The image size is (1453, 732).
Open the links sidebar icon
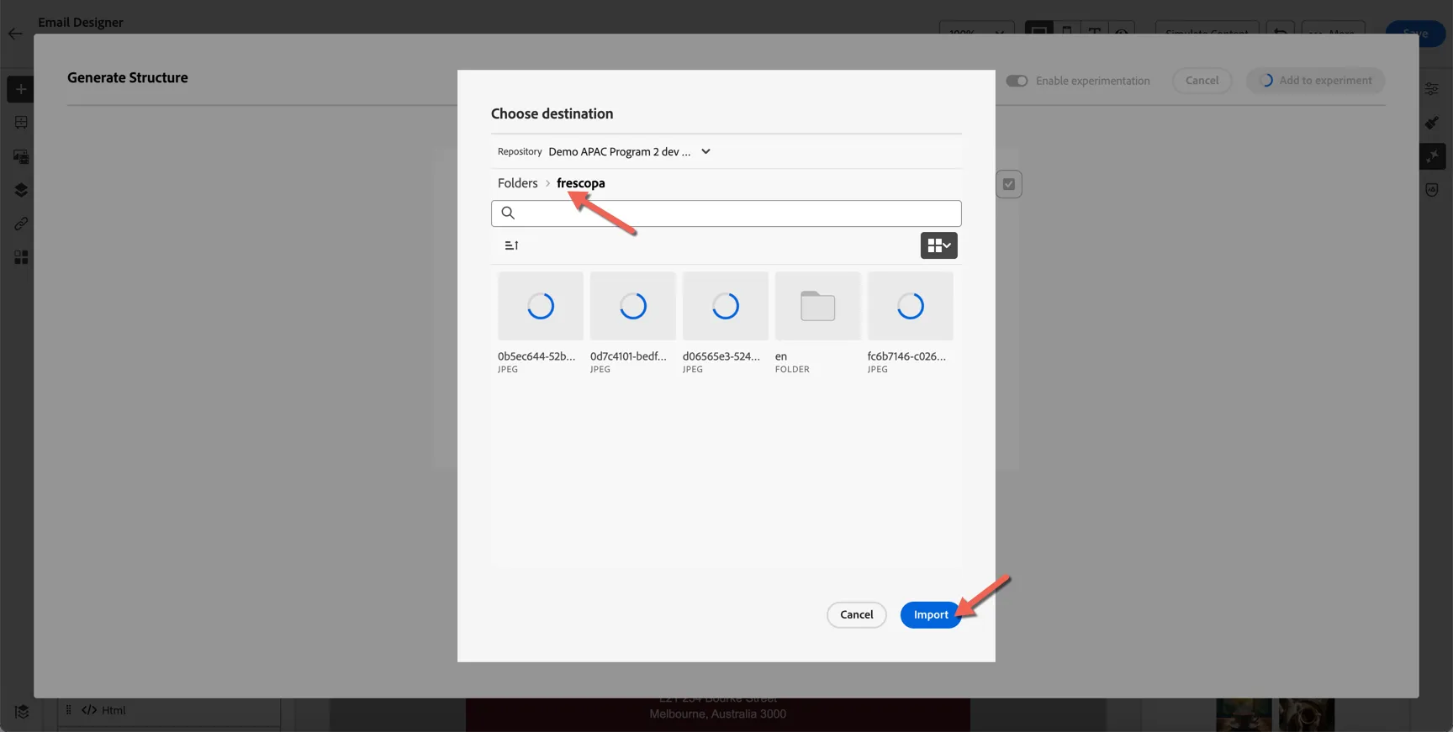click(21, 224)
